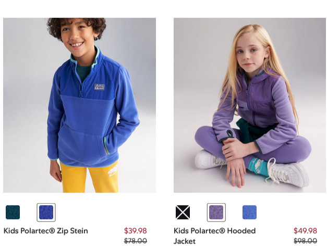This screenshot has height=251, width=327.
Task: Choose the blue swatch for Hooded Jacket
Action: coord(250,212)
